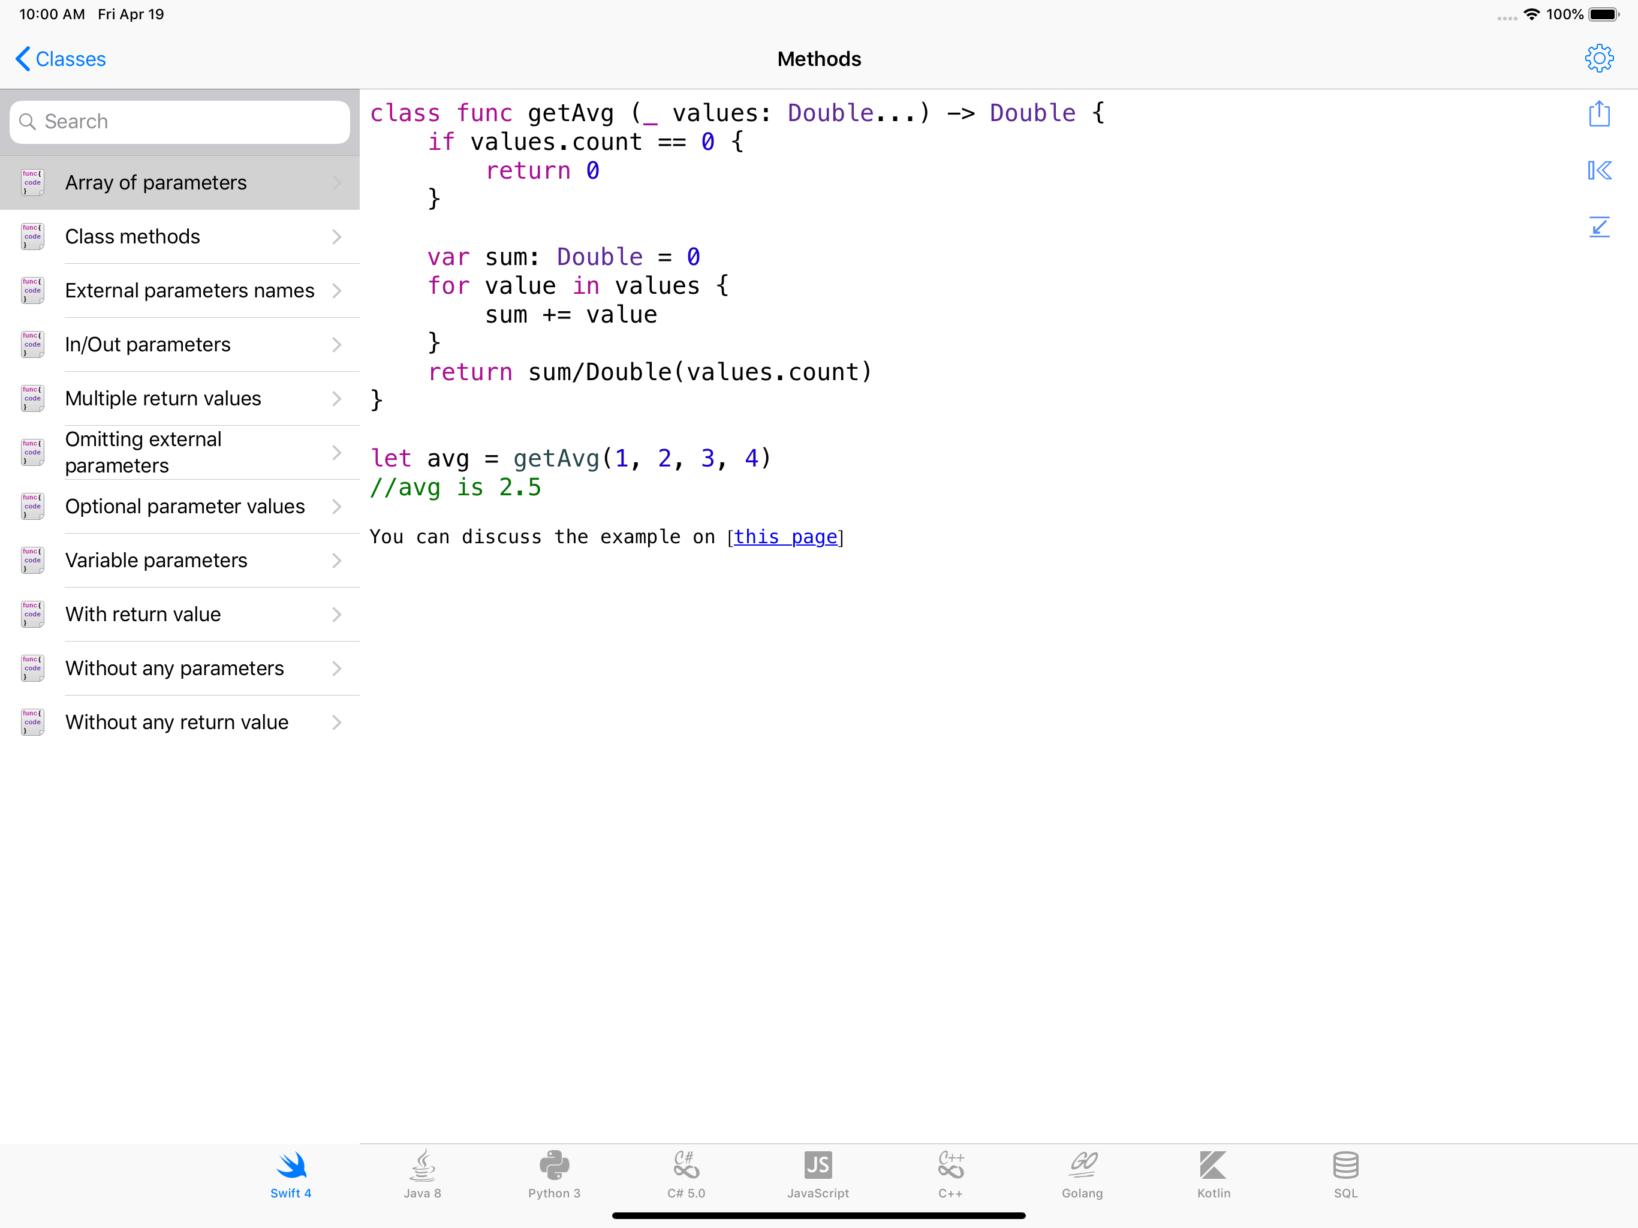This screenshot has width=1638, height=1228.
Task: Click inside the Search field
Action: (180, 121)
